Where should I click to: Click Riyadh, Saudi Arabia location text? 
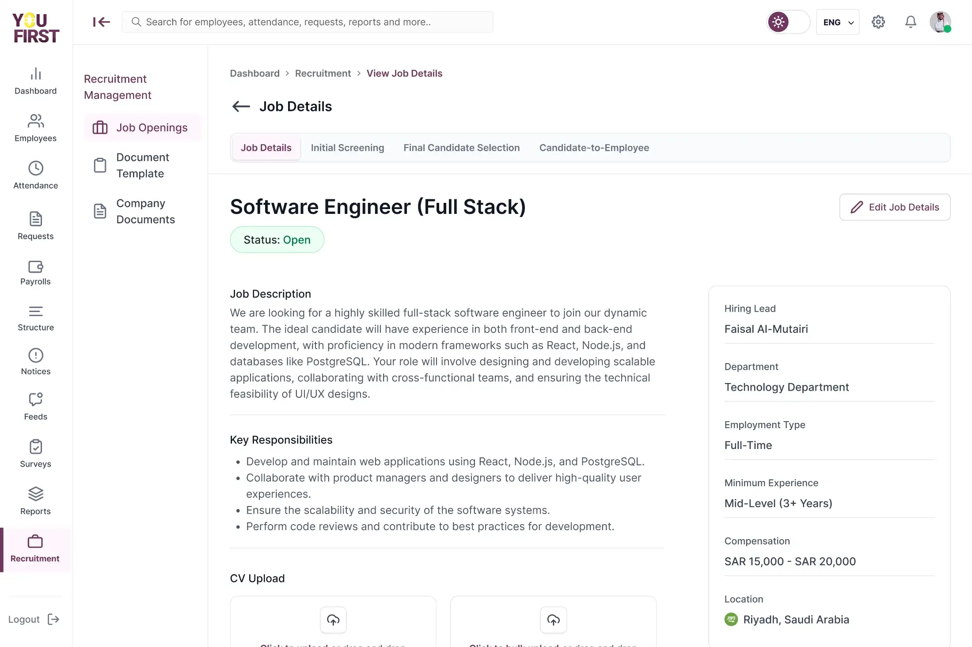click(x=796, y=620)
